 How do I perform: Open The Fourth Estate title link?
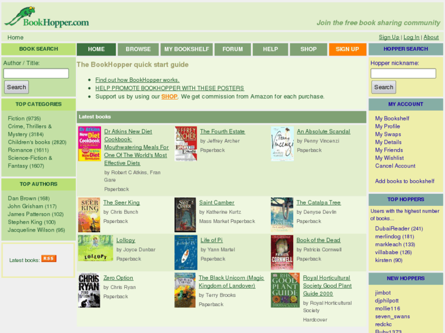[x=223, y=131]
